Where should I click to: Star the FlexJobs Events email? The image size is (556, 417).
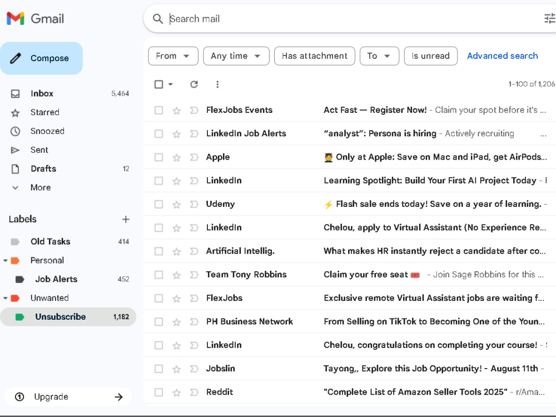(x=177, y=111)
